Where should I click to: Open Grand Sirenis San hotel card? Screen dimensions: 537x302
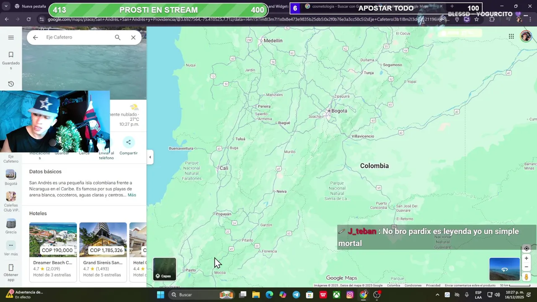pyautogui.click(x=103, y=252)
